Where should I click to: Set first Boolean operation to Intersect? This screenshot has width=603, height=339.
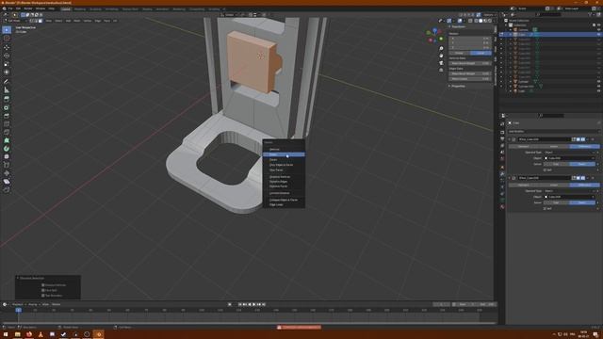coord(524,147)
